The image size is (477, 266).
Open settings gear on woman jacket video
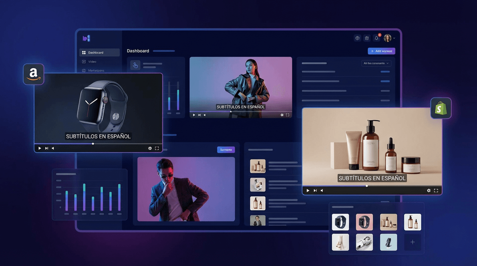click(282, 115)
